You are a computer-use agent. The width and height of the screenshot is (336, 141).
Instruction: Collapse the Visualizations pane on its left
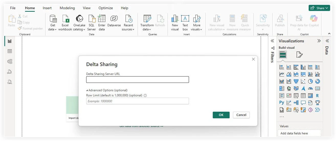click(x=272, y=41)
